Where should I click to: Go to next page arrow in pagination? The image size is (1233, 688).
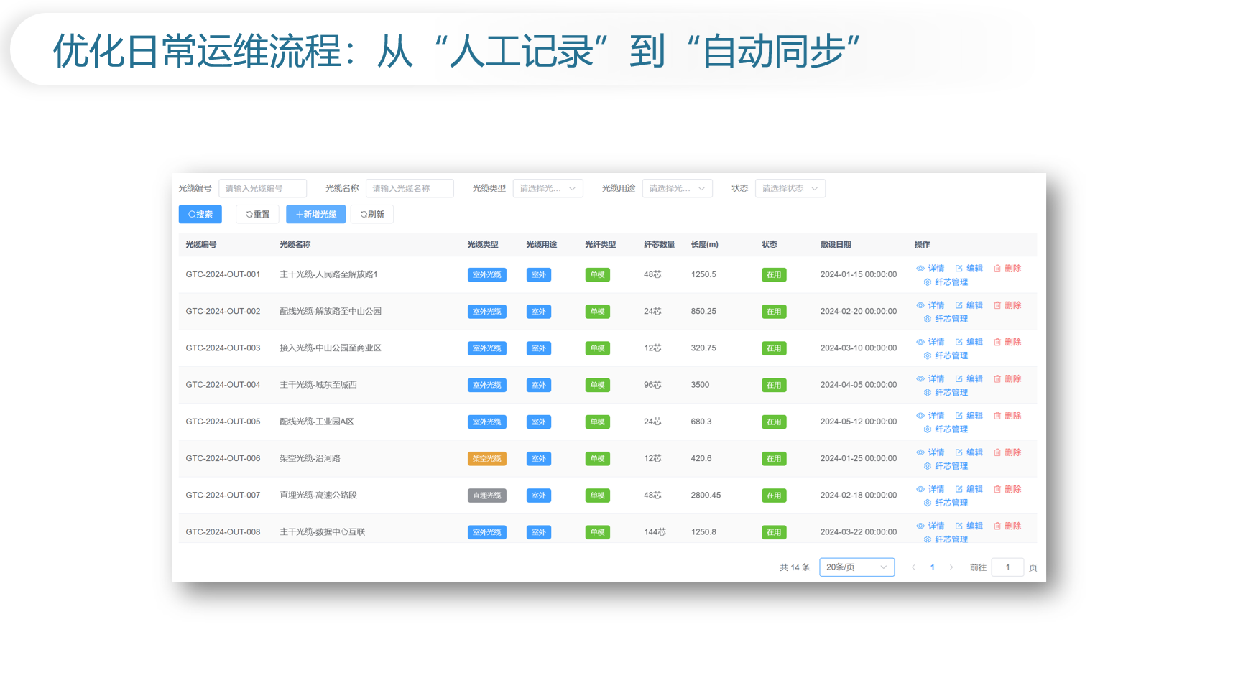(x=951, y=567)
